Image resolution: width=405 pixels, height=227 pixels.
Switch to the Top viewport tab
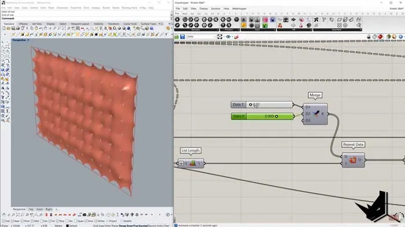click(31, 209)
